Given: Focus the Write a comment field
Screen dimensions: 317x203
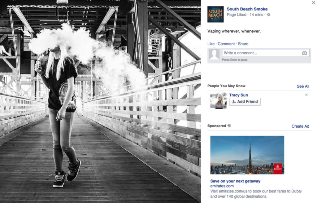Looking at the screenshot, I should point(265,53).
